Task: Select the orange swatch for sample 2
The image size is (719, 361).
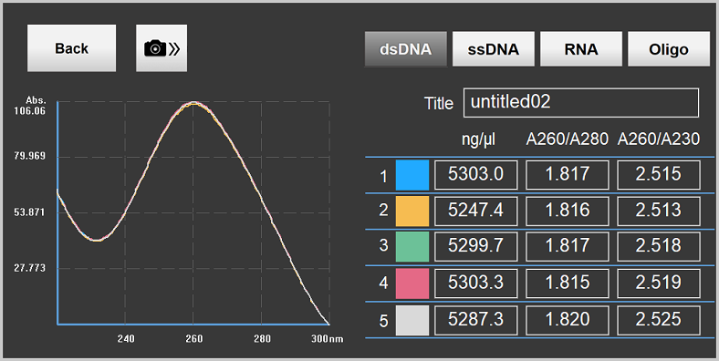Action: click(x=412, y=211)
